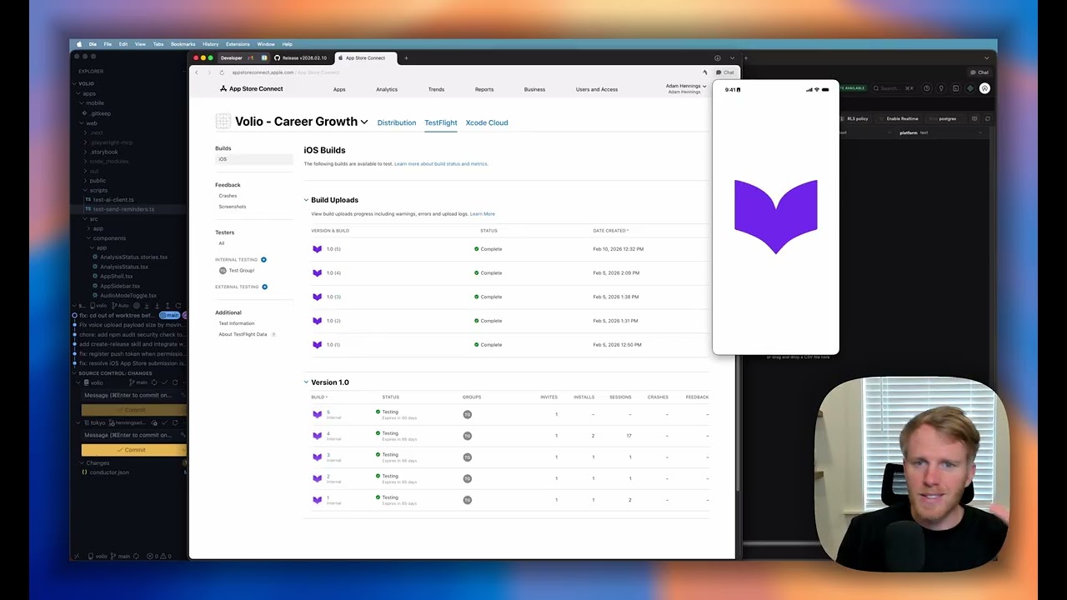Image resolution: width=1067 pixels, height=600 pixels.
Task: Click Enable Realtime in the right window
Action: [899, 119]
